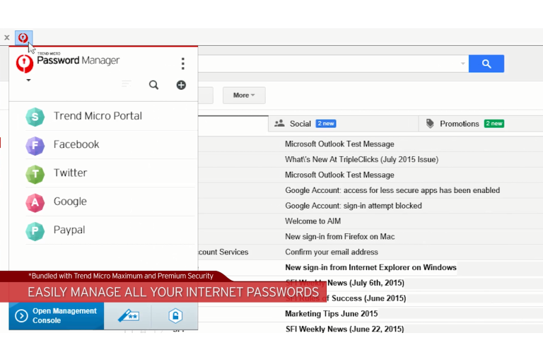Click Open Management Console button
Image resolution: width=543 pixels, height=362 pixels.
click(x=57, y=315)
